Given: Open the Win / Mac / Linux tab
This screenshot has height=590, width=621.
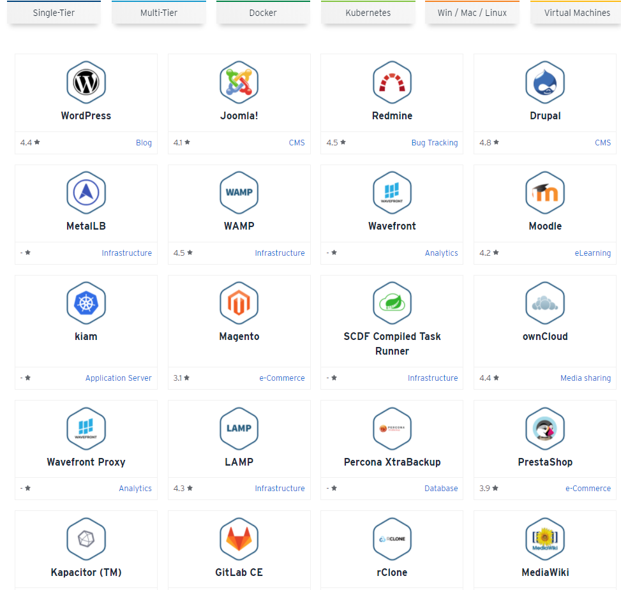Looking at the screenshot, I should click(x=472, y=13).
